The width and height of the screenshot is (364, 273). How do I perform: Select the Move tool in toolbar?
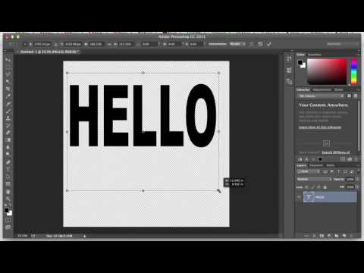[8, 60]
